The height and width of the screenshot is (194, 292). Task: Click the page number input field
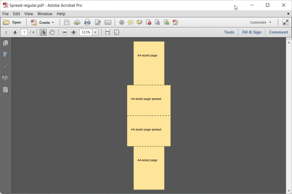tap(24, 32)
